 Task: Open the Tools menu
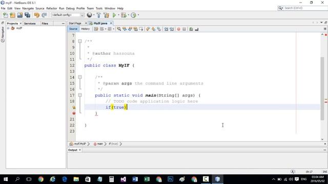pyautogui.click(x=99, y=8)
